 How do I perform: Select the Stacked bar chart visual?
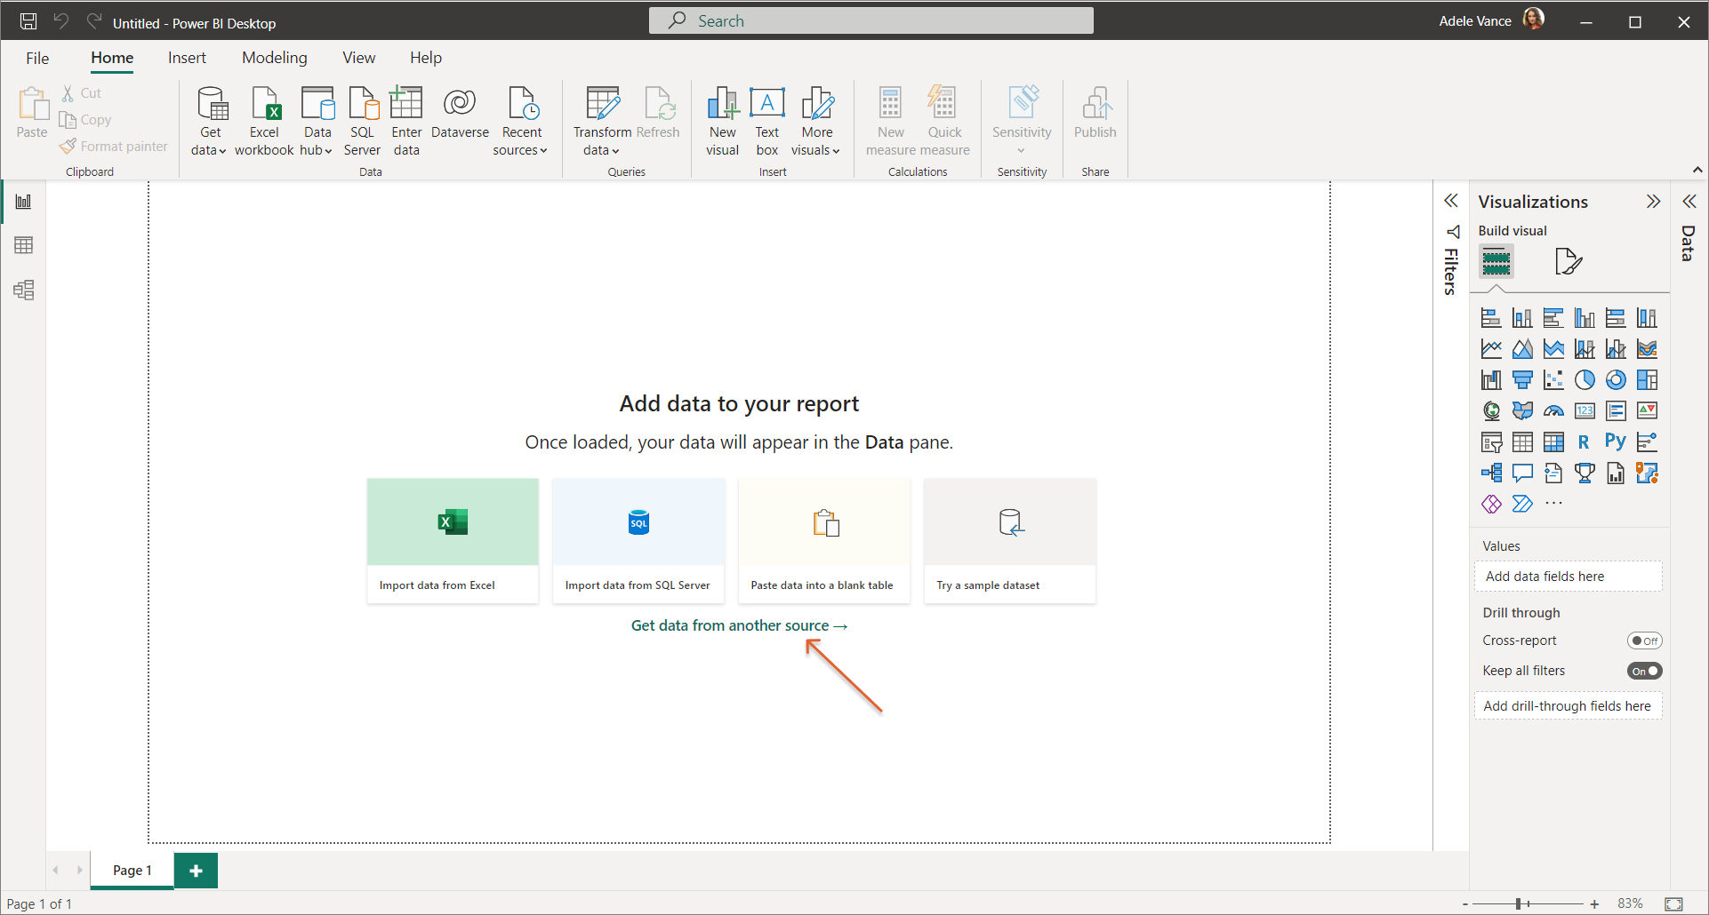(x=1491, y=318)
